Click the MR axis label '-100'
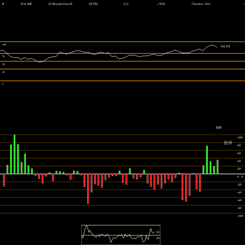Viewport: 245px width, 245px height. tap(240, 216)
